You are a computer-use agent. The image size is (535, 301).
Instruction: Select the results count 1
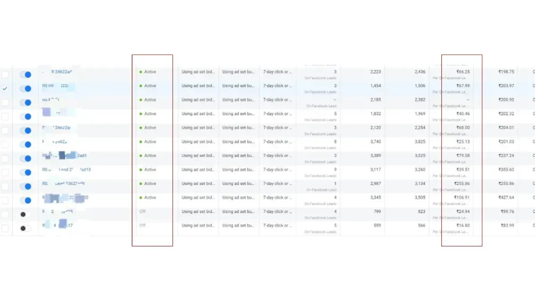(335, 183)
